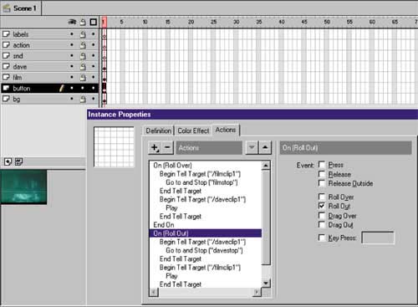
Task: Click the outline view square icon
Action: click(x=94, y=22)
